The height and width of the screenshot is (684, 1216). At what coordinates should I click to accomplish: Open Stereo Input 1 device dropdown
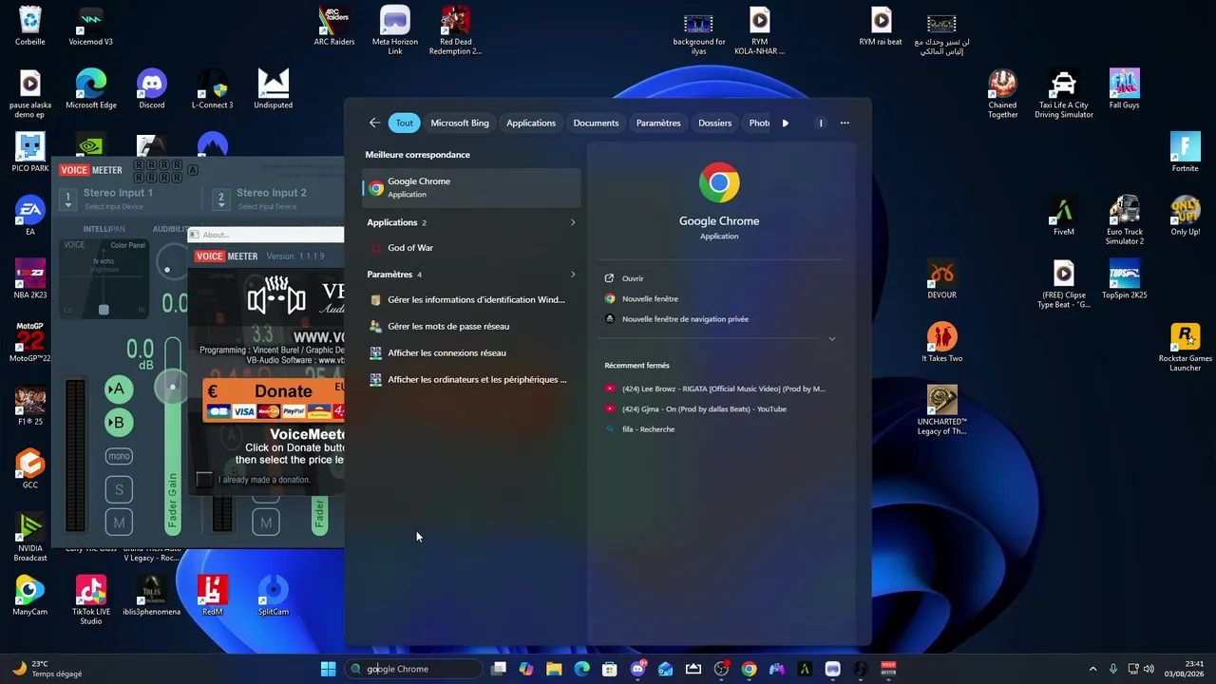[x=67, y=199]
